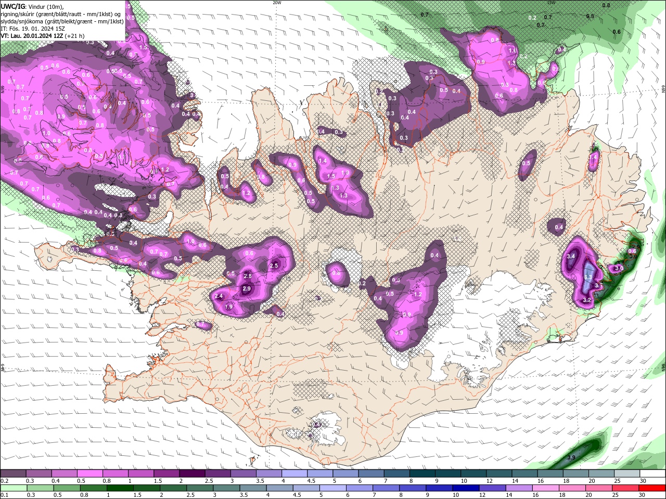Click the 'IT: Fös. 19. 01. 2024 15Z' line

[x=33, y=29]
